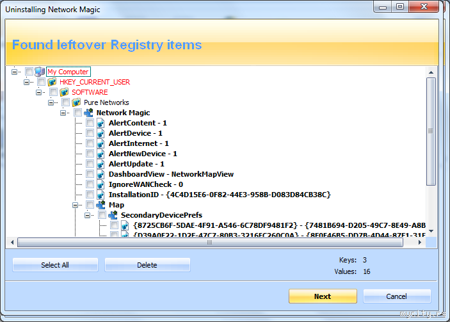The image size is (450, 322).
Task: Select the HKEY_CURRENT_USER label
Action: tap(95, 82)
